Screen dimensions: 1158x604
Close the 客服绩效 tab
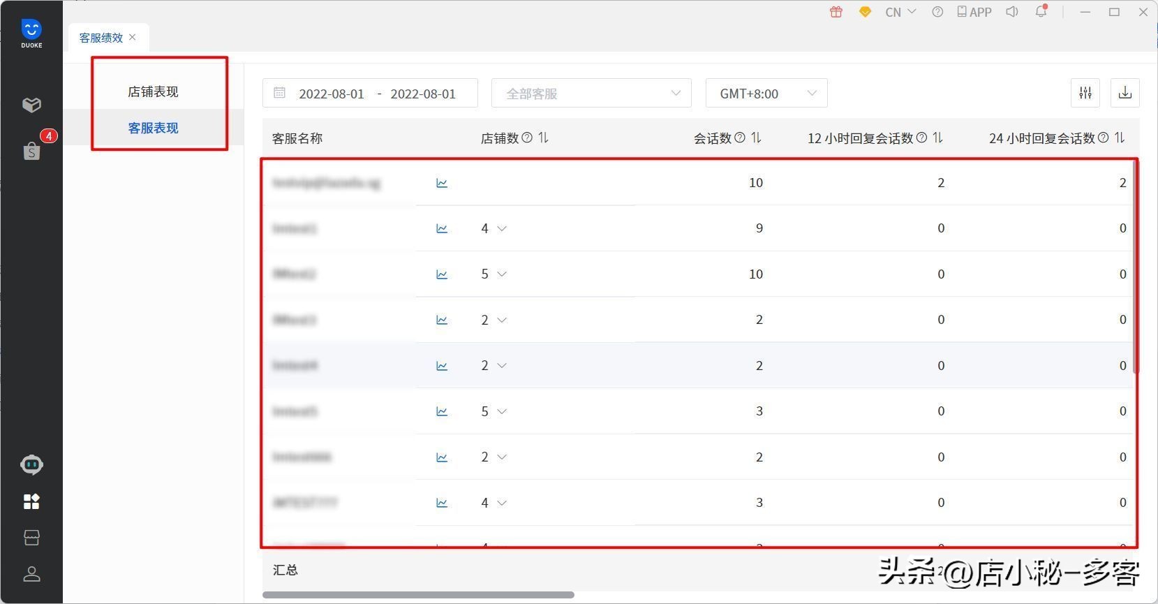click(x=133, y=37)
